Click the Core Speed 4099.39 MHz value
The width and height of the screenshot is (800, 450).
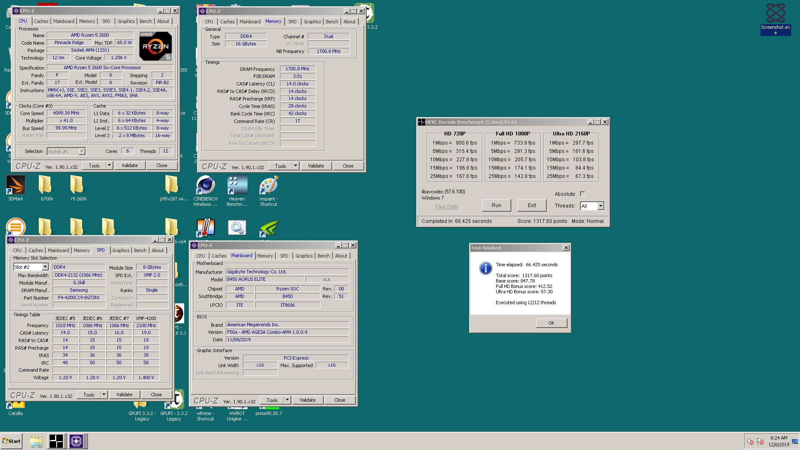(x=66, y=113)
